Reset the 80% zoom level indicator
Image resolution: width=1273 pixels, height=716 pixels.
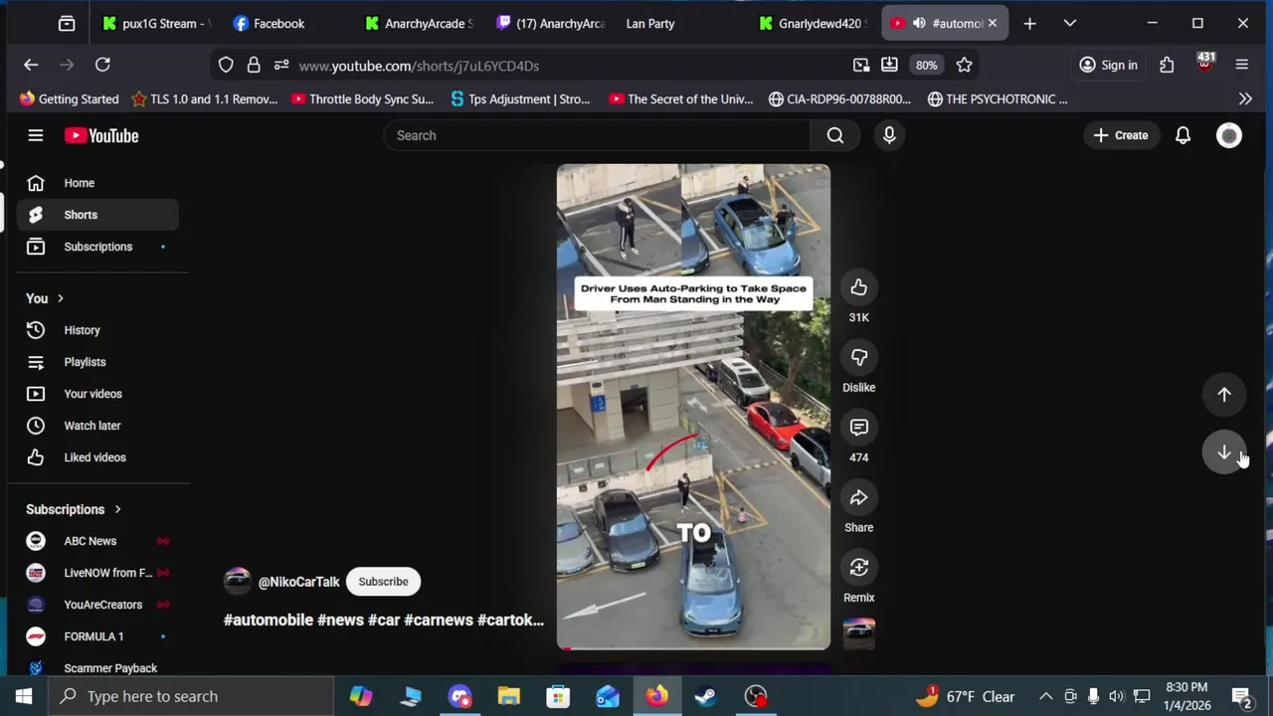pos(926,65)
